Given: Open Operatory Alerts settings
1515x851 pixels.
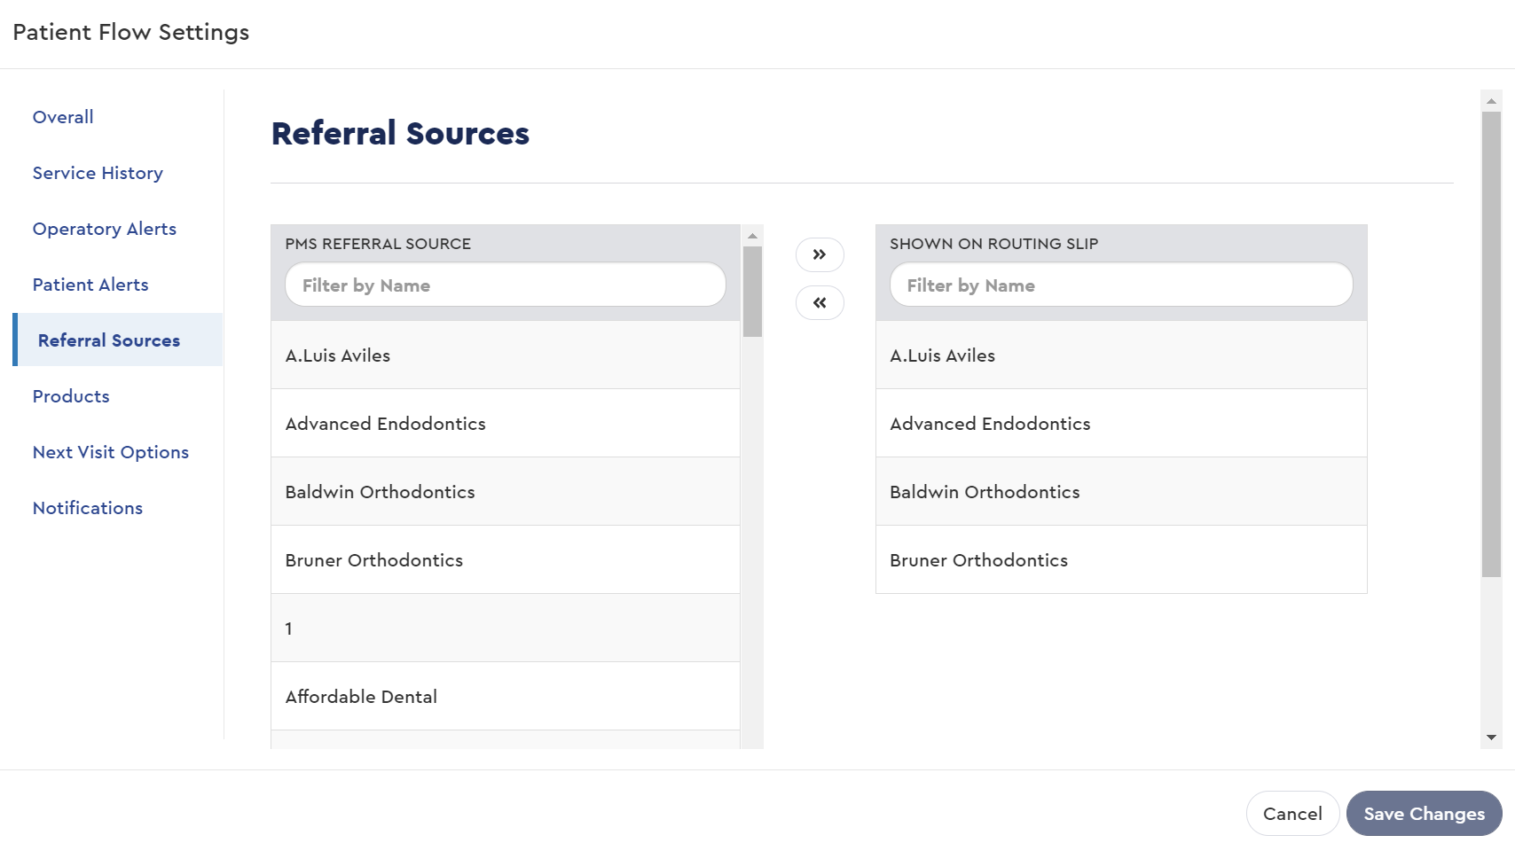Looking at the screenshot, I should 105,229.
